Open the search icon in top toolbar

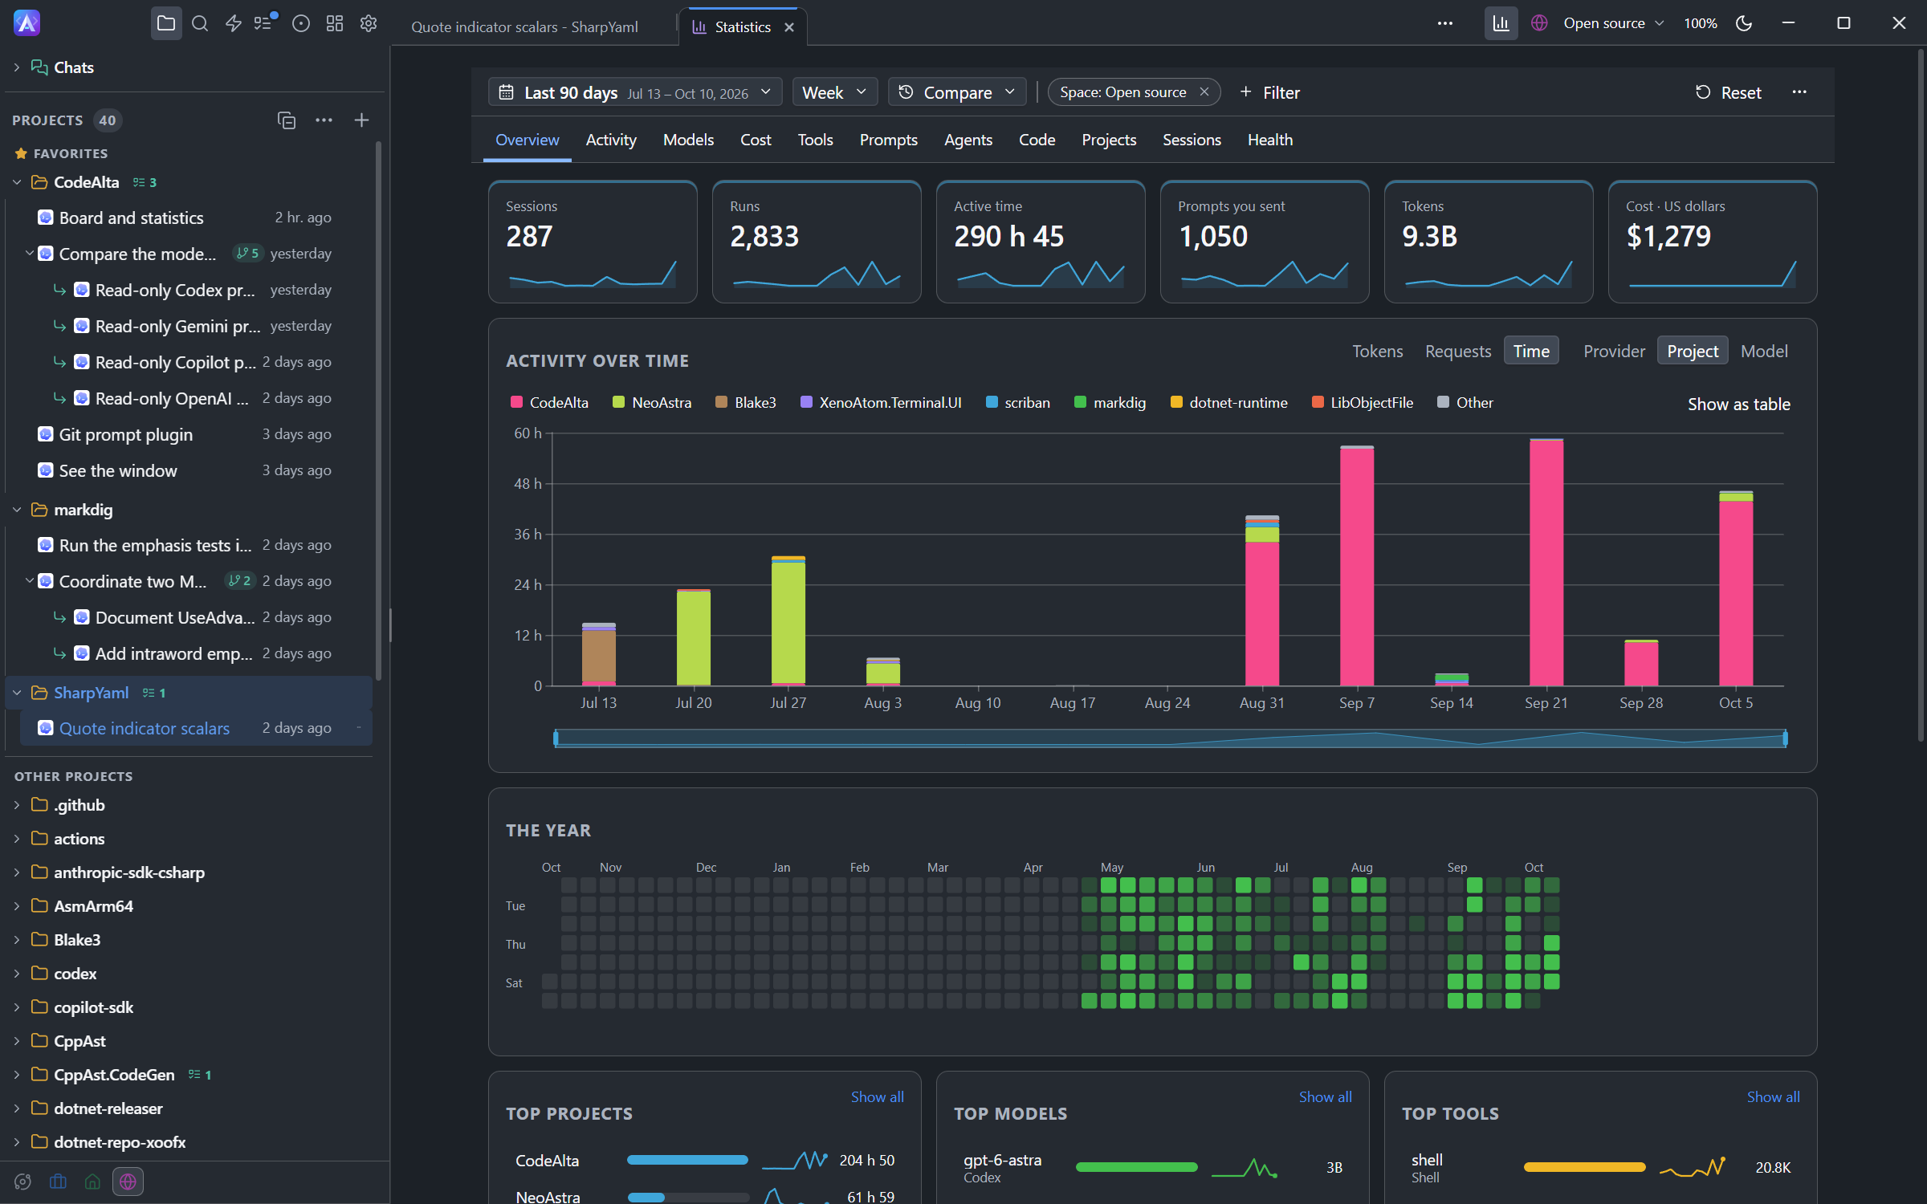point(200,23)
